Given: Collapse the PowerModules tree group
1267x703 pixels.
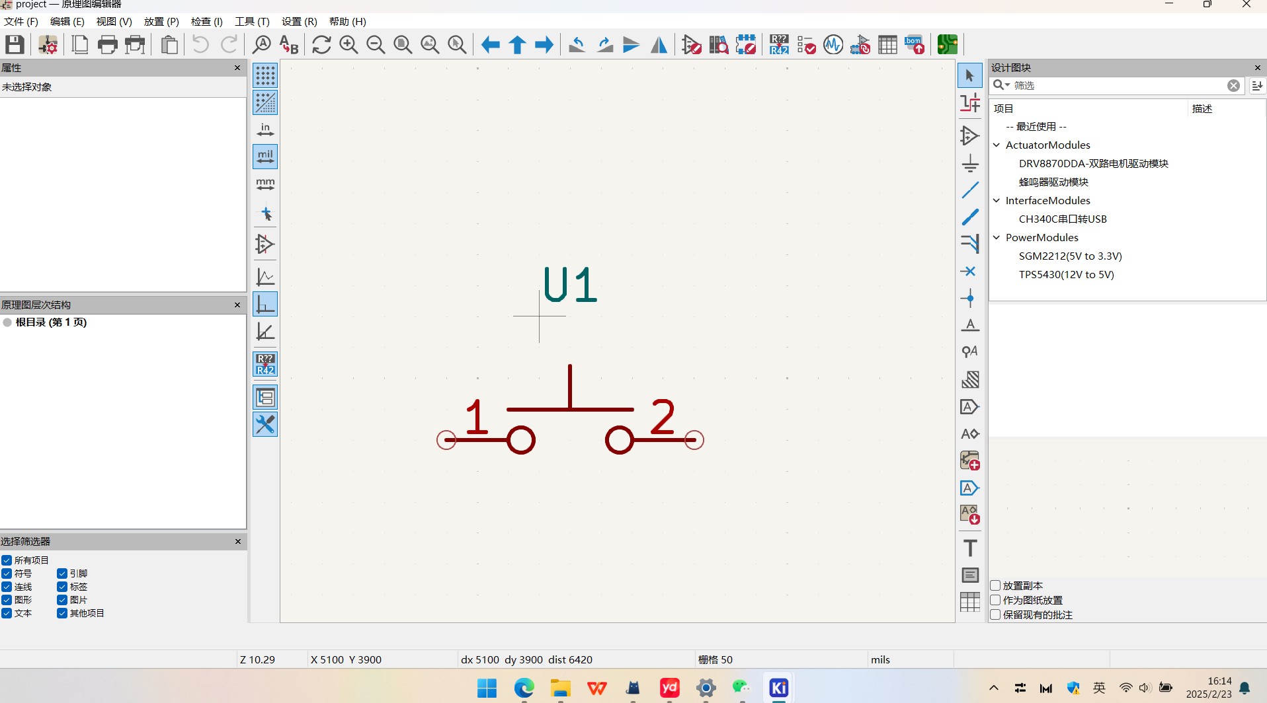Looking at the screenshot, I should tap(997, 237).
